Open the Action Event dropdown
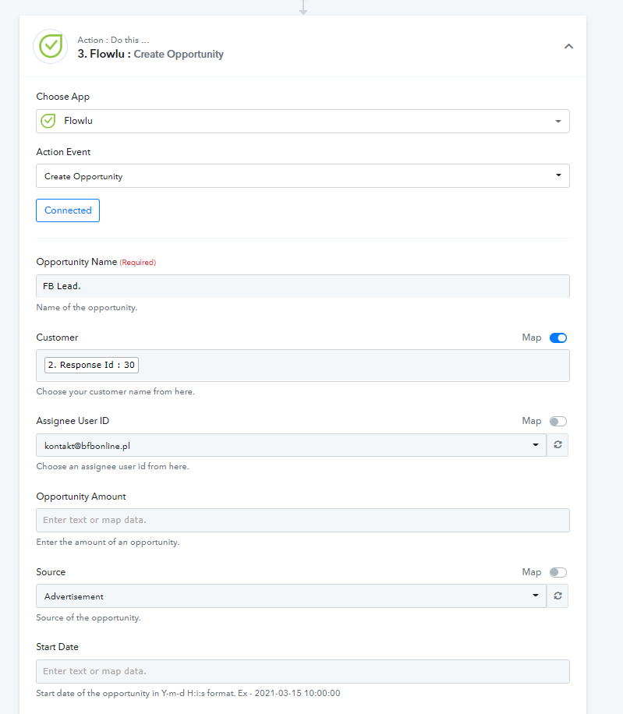Screen dimensions: 623x714 303,175
